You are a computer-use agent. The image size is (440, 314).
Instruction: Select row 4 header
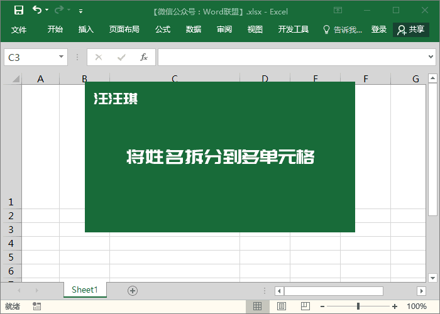coord(11,243)
